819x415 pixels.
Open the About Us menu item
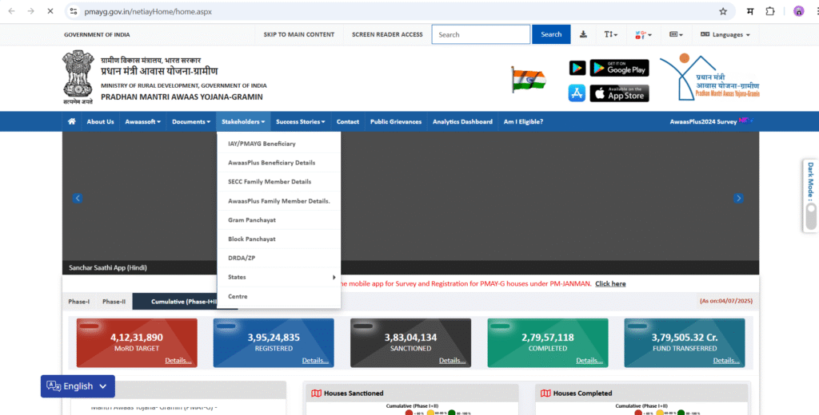click(100, 121)
